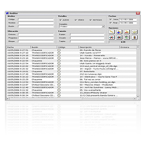Select the '11-G Club presents Banda Sonora' cell
This screenshot has width=153, height=160.
pyautogui.click(x=99, y=95)
